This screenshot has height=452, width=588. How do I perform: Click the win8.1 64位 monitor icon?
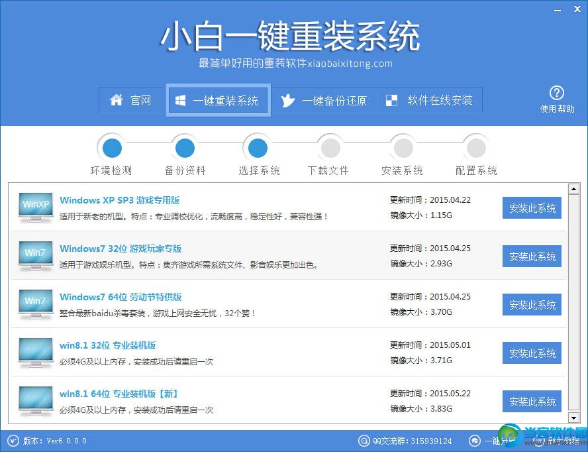tap(36, 402)
